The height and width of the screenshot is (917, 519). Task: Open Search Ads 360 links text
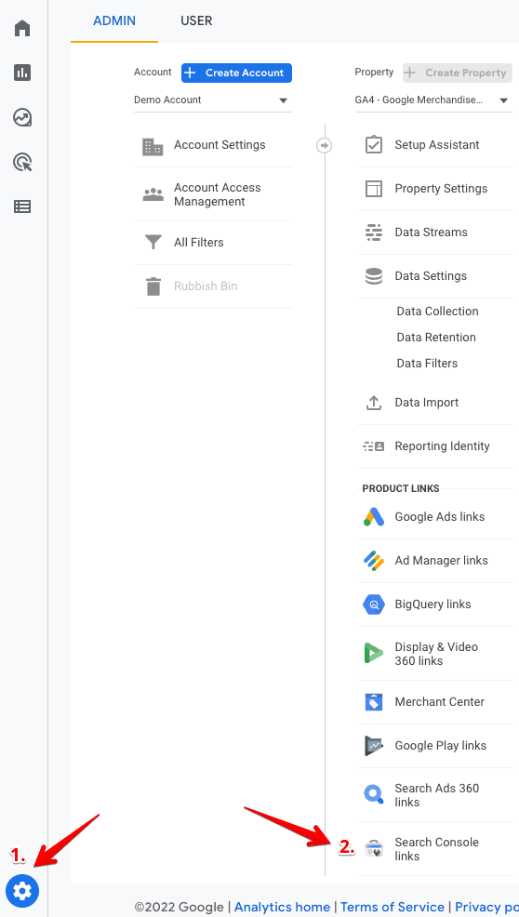[437, 795]
